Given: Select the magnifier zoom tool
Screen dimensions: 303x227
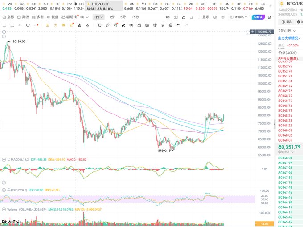Looking at the screenshot, I should pos(115,25).
